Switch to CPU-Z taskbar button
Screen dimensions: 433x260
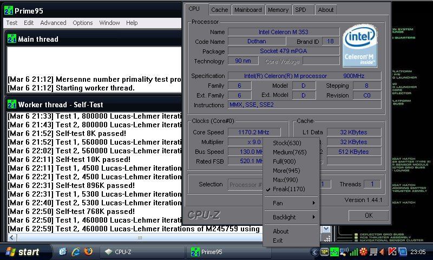tap(142, 252)
